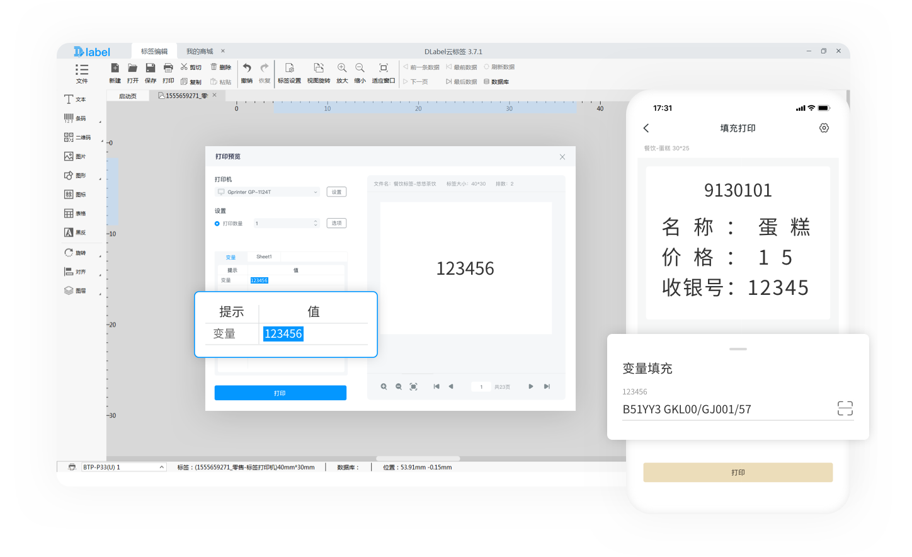This screenshot has width=912, height=557.
Task: Open the Gprinter GP-1124T printer dropdown
Action: point(268,192)
